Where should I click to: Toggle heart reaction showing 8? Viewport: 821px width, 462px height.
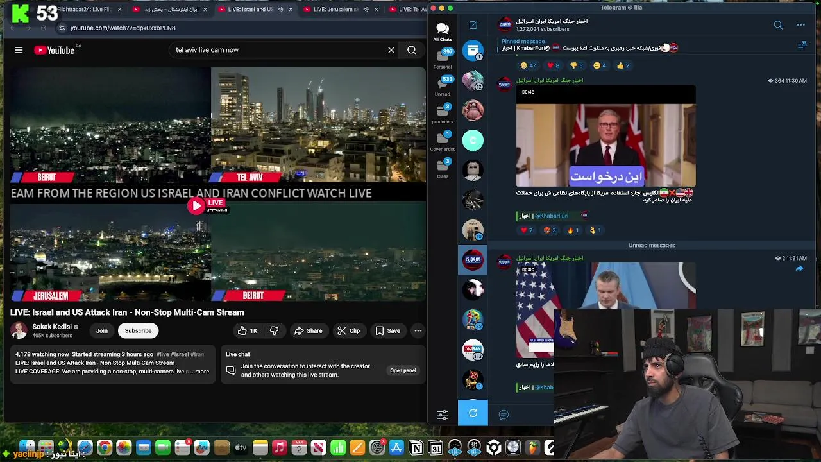[x=553, y=65]
